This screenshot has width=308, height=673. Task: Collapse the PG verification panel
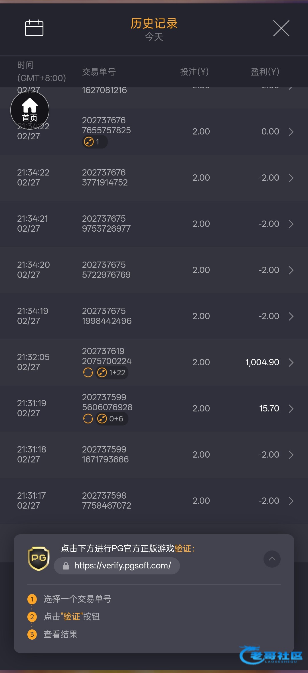[272, 559]
